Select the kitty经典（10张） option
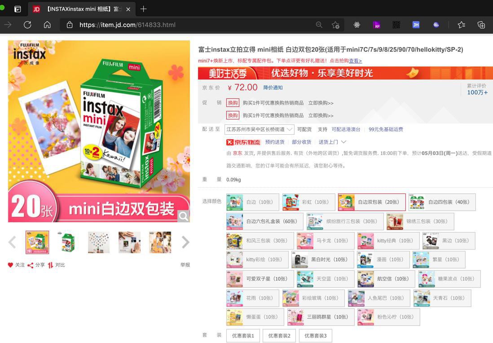The height and width of the screenshot is (343, 493). (388, 241)
